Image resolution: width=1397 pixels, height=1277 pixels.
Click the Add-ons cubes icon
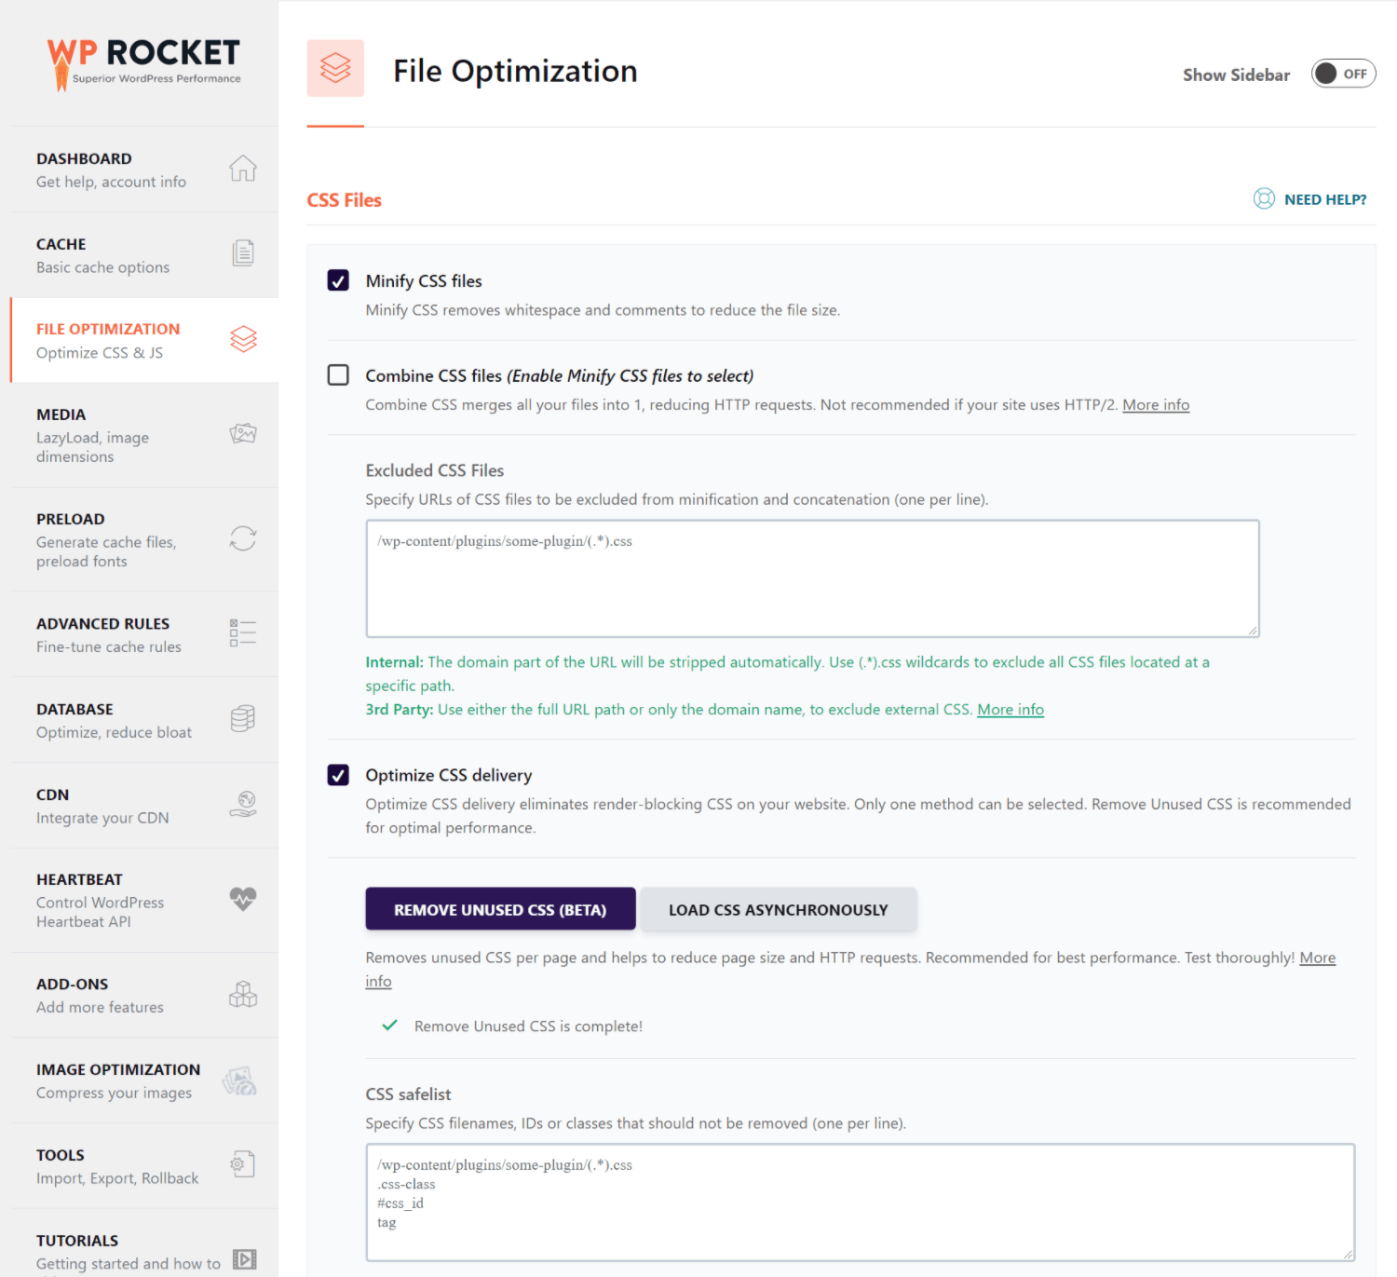coord(243,994)
